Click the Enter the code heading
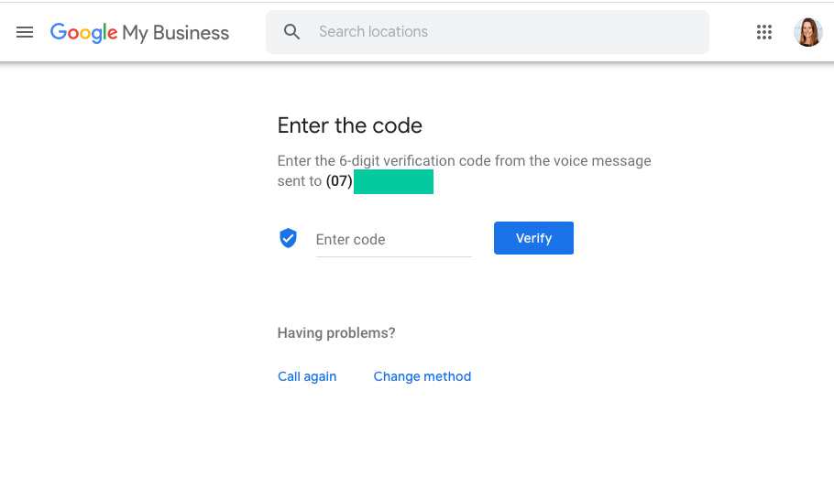 coord(349,125)
